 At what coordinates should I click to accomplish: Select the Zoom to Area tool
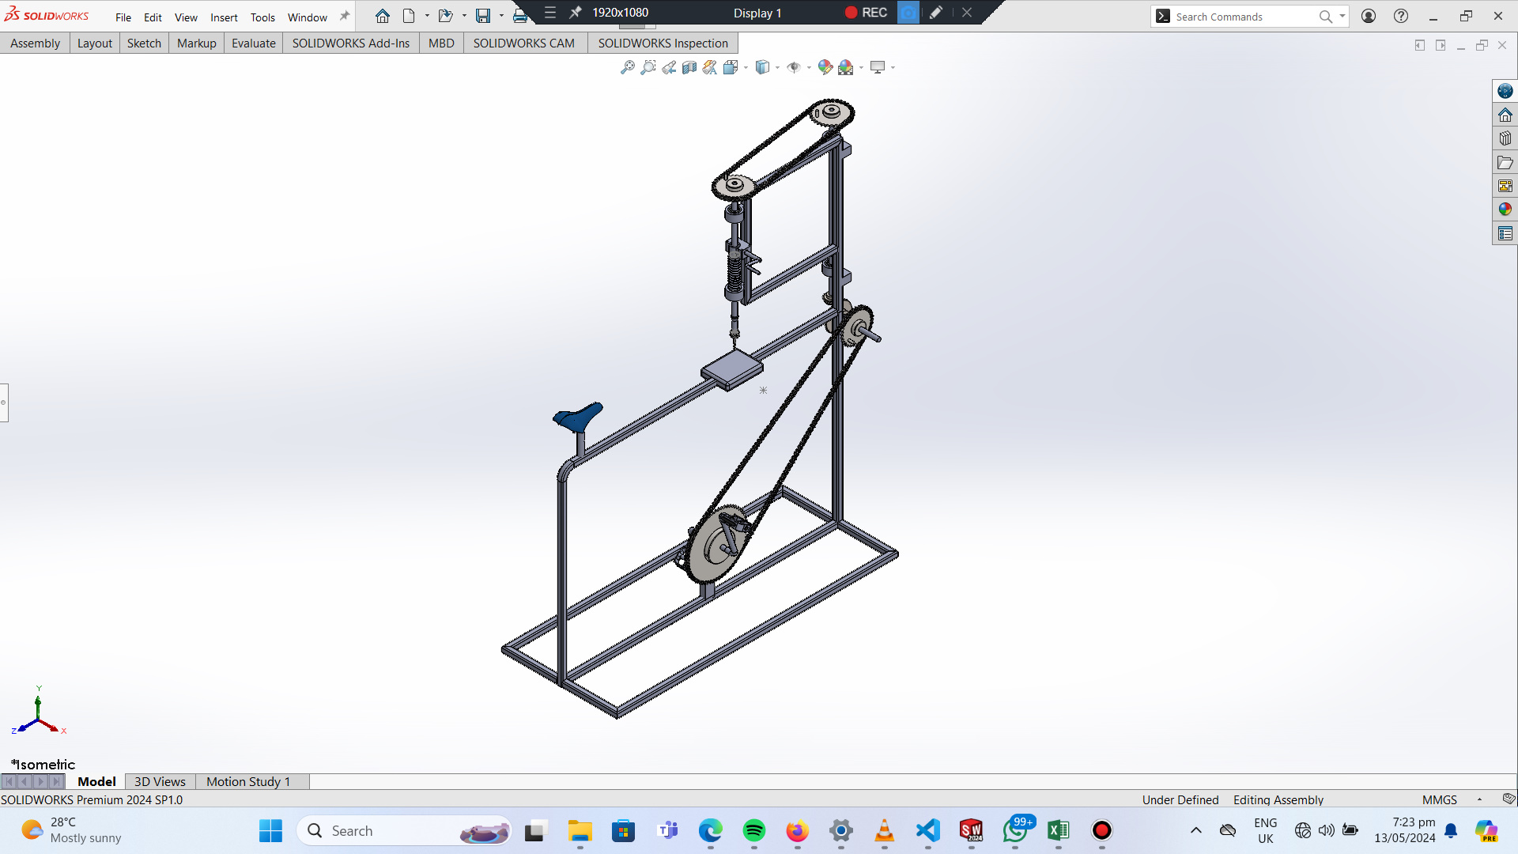(648, 68)
